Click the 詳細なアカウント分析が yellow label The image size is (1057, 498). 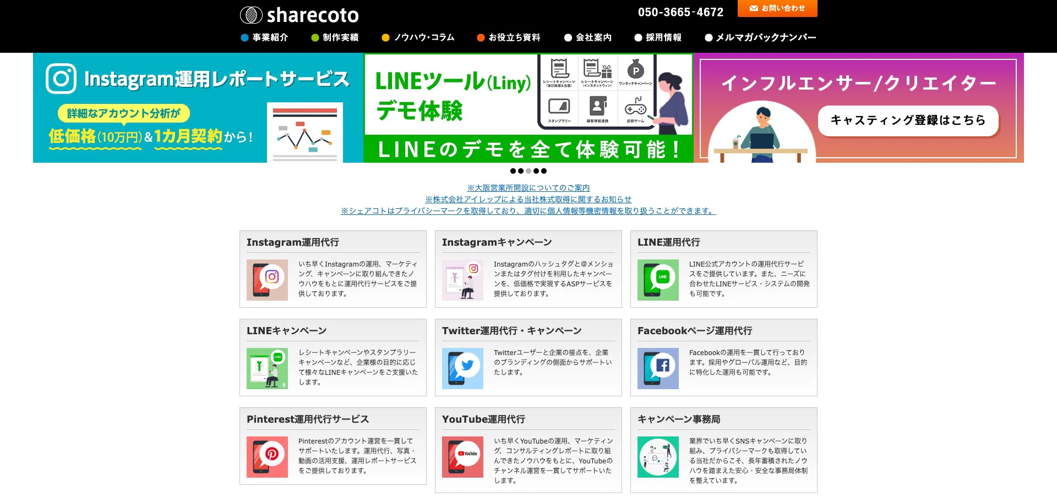point(124,113)
